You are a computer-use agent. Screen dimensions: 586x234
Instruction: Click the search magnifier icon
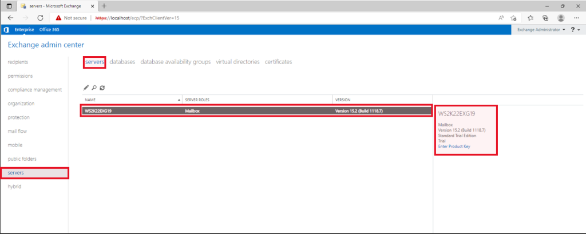pyautogui.click(x=94, y=88)
